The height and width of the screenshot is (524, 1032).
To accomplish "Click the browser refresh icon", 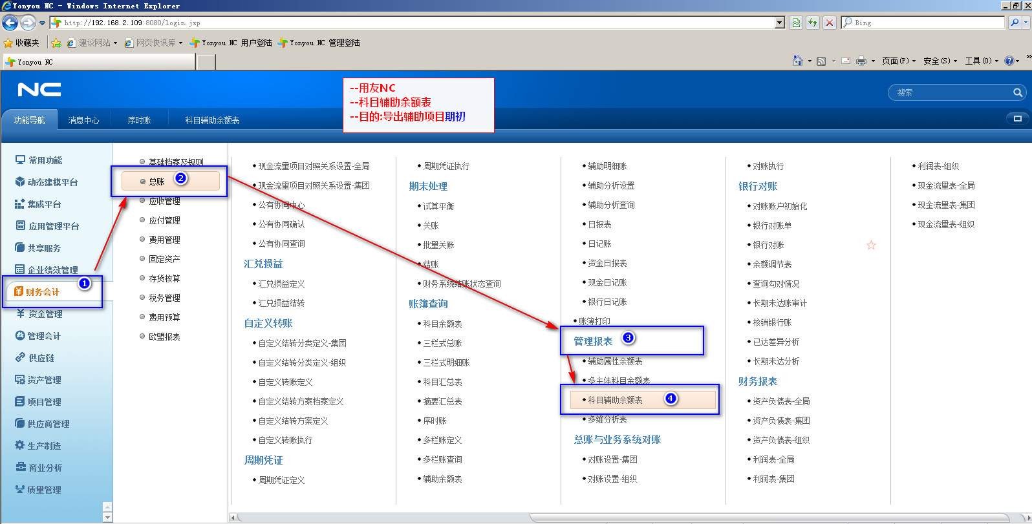I will tap(813, 23).
